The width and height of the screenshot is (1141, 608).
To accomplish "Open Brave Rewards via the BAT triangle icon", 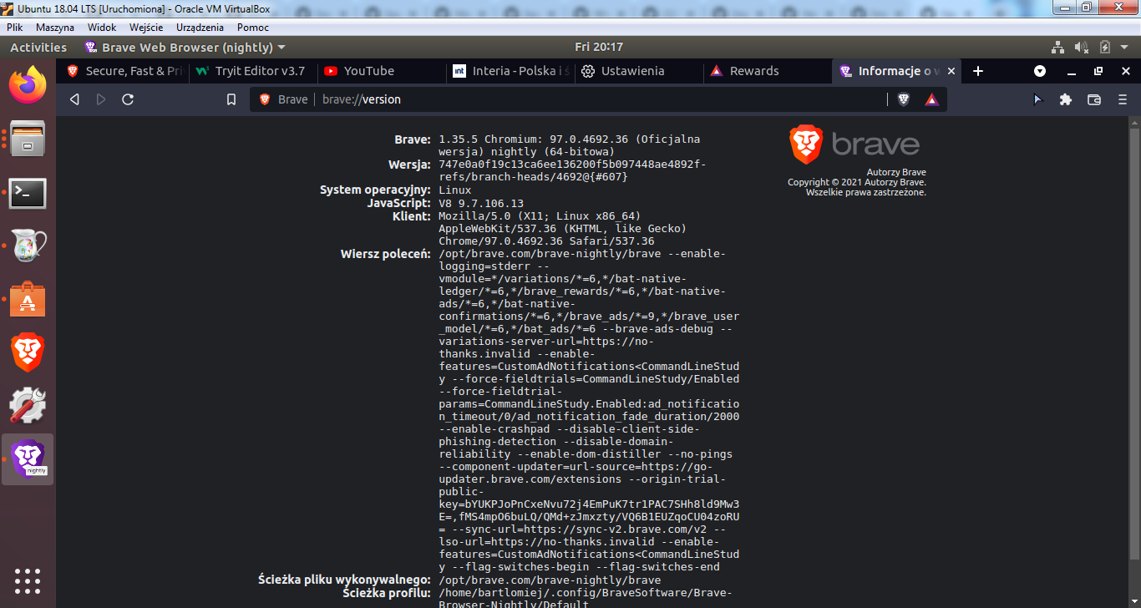I will click(x=931, y=99).
